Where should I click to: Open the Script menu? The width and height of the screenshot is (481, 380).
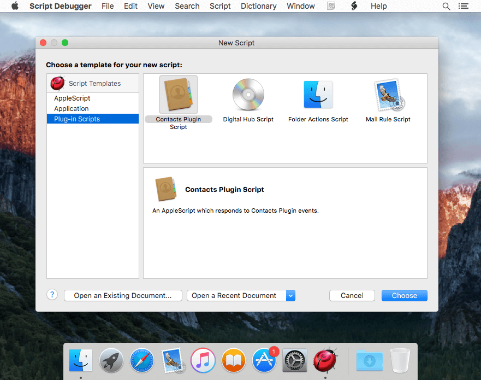[x=220, y=6]
